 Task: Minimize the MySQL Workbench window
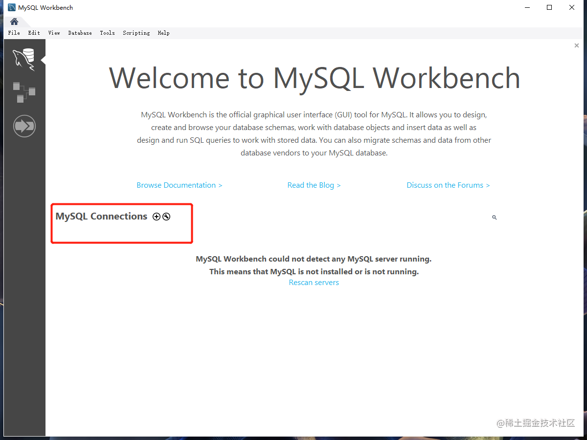527,7
